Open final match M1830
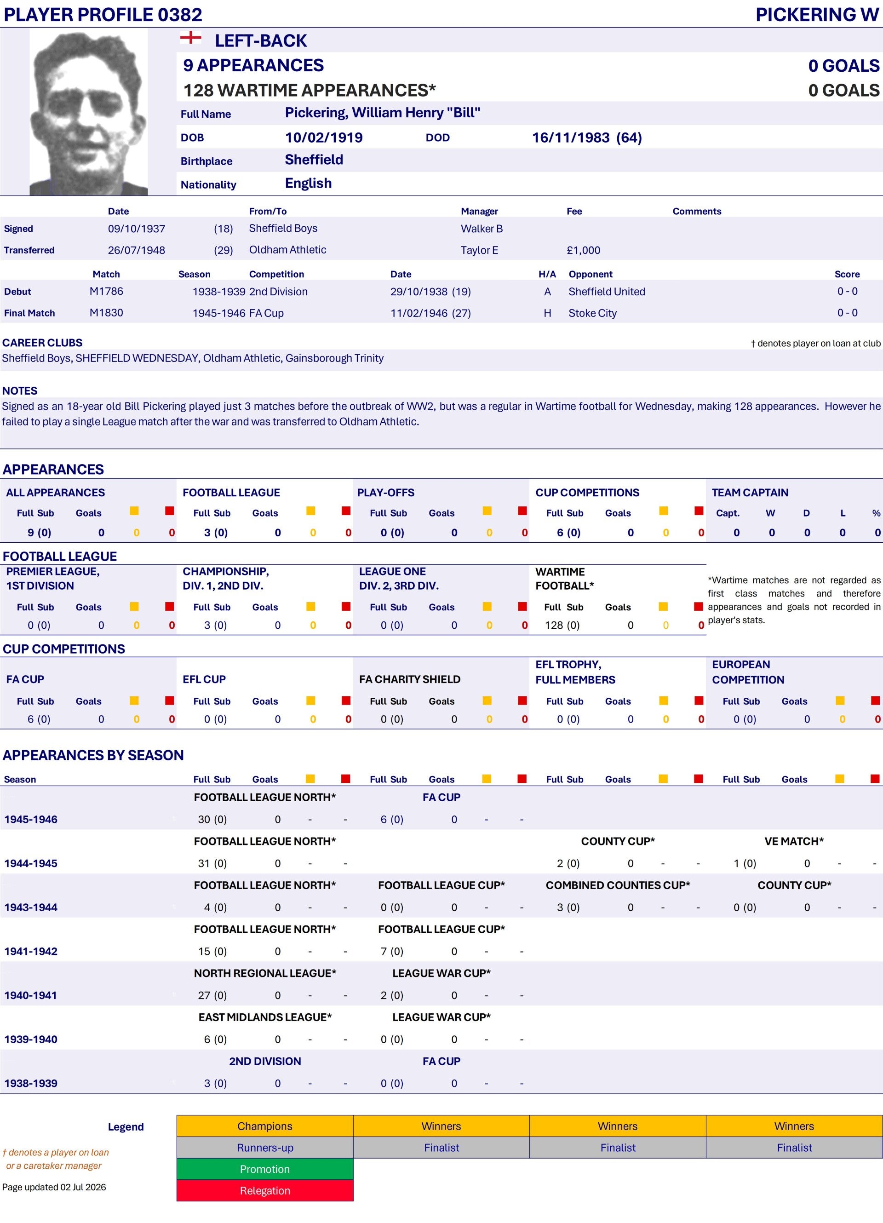 coord(106,313)
